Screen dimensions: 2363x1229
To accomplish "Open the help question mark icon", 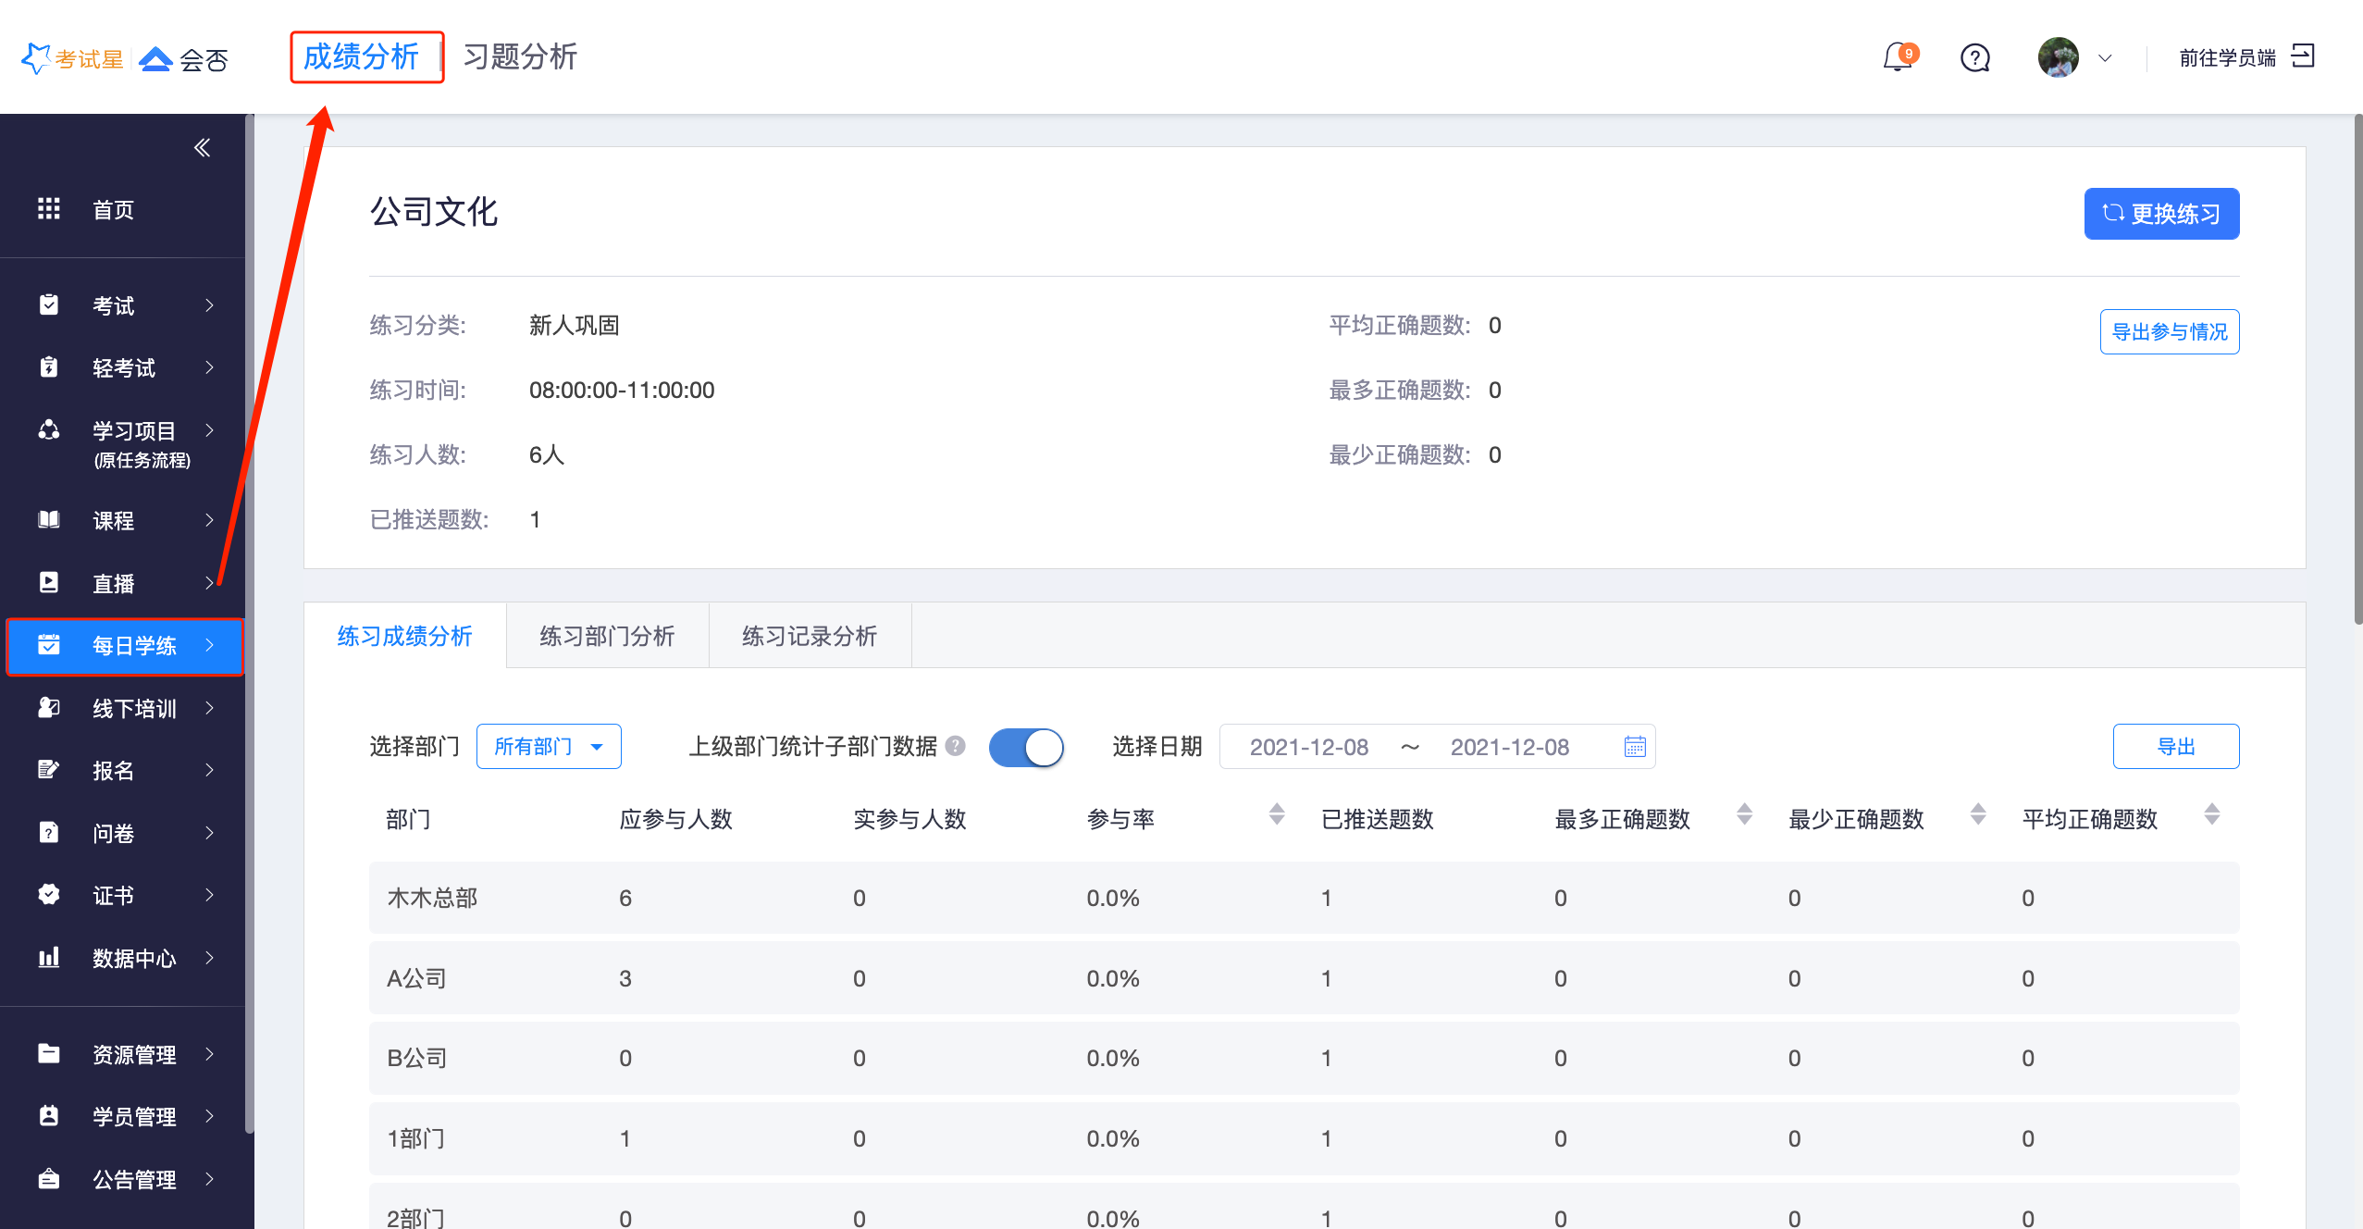I will [1974, 58].
